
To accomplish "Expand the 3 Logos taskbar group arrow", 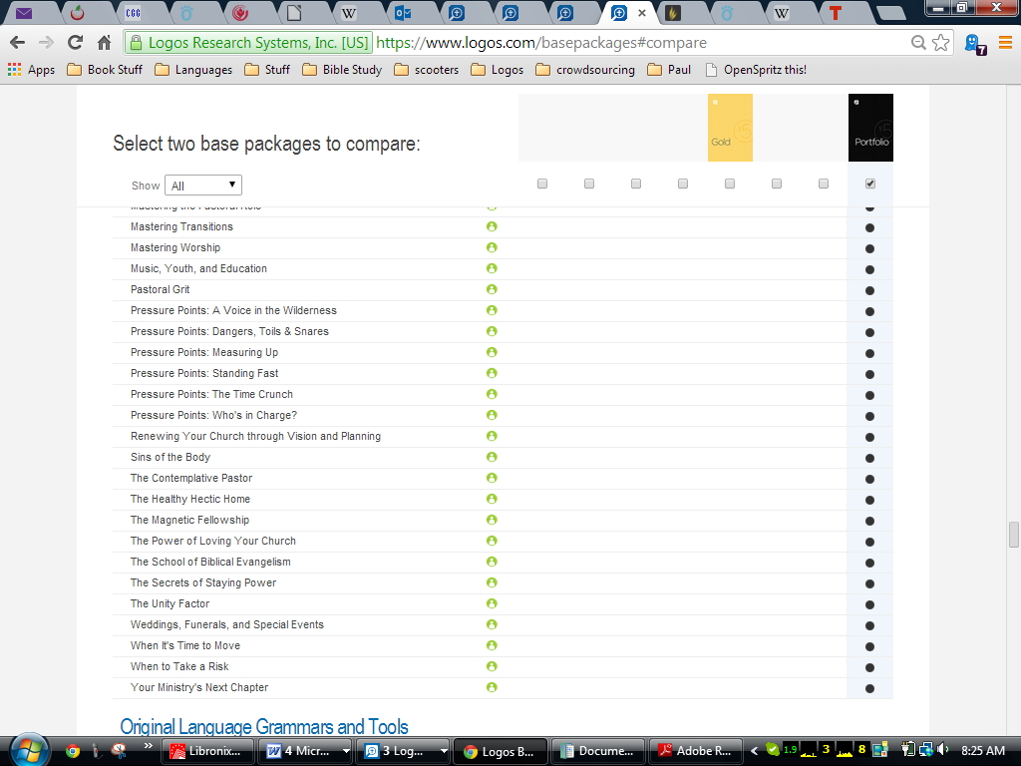I will (444, 751).
